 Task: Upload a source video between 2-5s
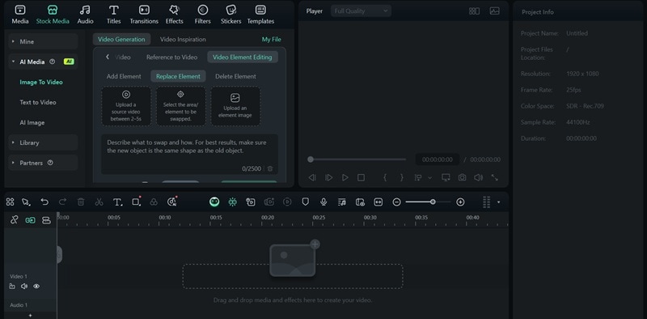[x=126, y=106]
